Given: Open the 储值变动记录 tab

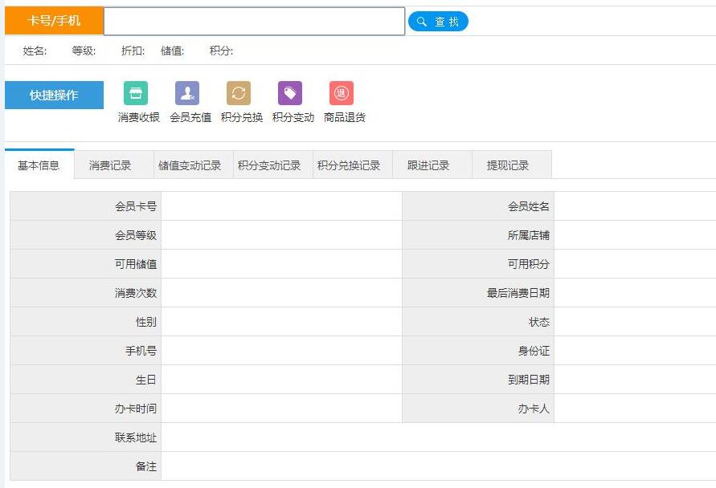Looking at the screenshot, I should coord(193,164).
